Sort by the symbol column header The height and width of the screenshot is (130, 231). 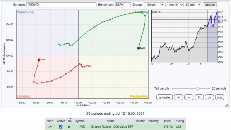(80, 121)
